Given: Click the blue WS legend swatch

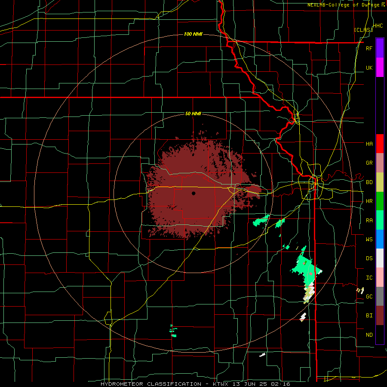Looking at the screenshot, I should point(380,239).
